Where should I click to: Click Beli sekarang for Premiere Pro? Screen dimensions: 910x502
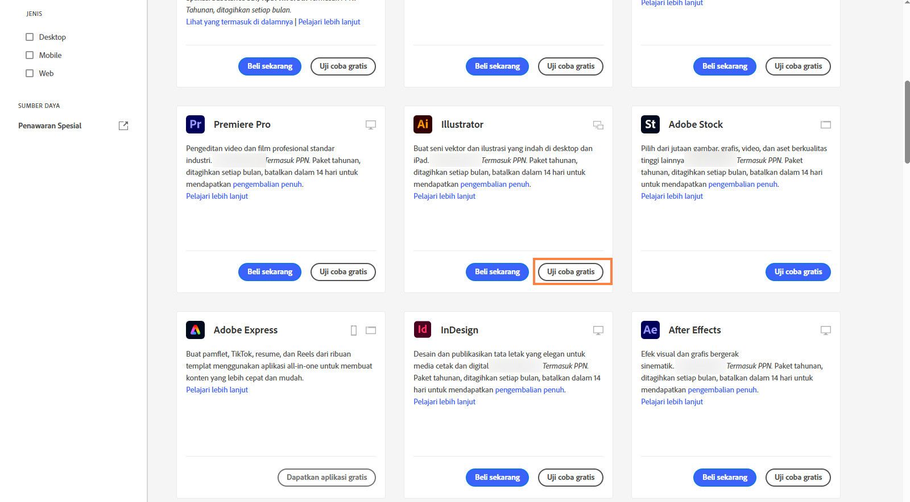[270, 272]
